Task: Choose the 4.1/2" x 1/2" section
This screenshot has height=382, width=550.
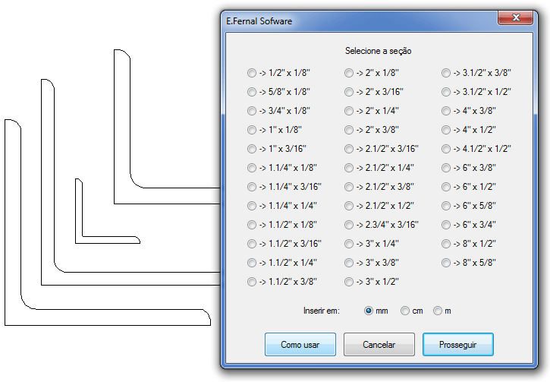Action: click(446, 149)
